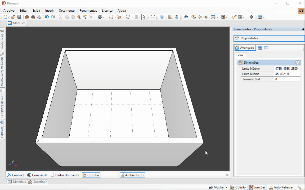Click the printer icon in the toolbar
The height and width of the screenshot is (190, 305).
pyautogui.click(x=39, y=17)
